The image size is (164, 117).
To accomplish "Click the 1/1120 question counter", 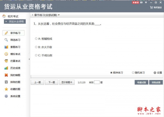I will [x=81, y=82].
